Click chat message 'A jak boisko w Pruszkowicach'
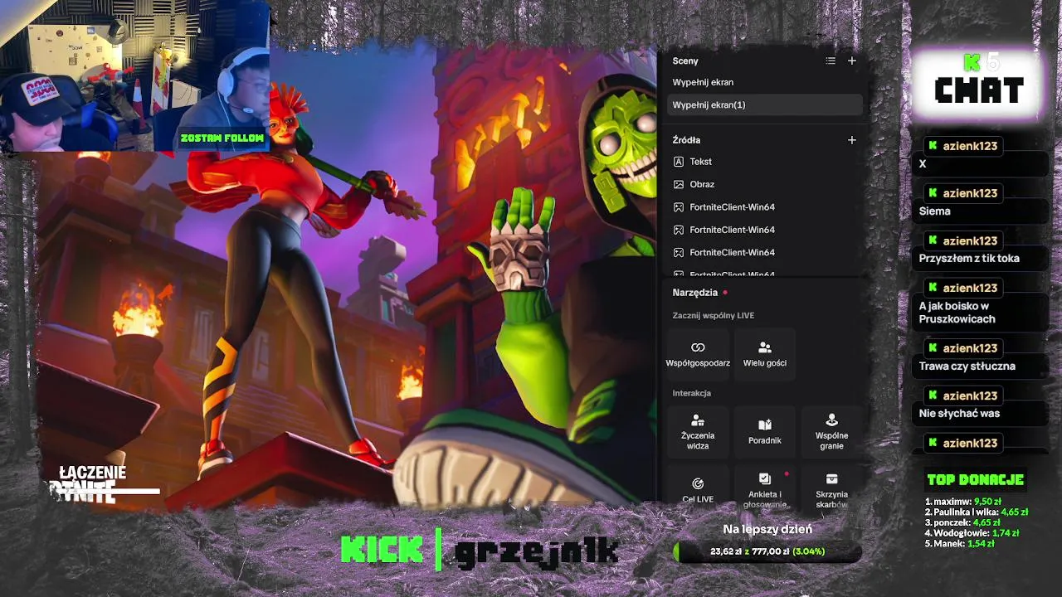 [x=957, y=313]
